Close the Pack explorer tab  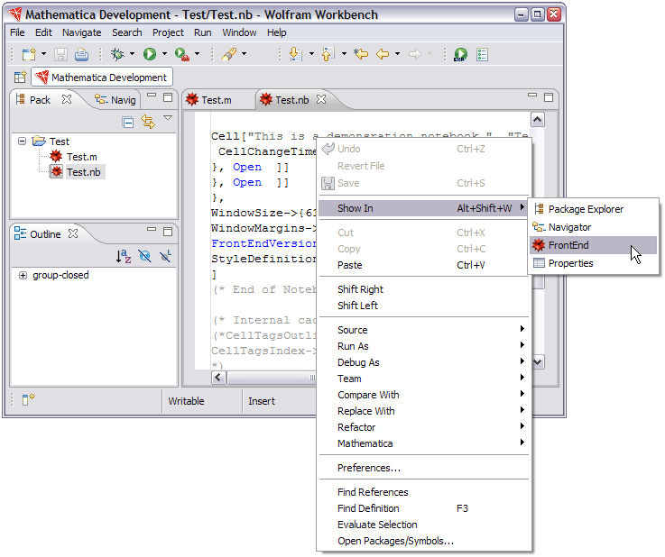coord(67,99)
